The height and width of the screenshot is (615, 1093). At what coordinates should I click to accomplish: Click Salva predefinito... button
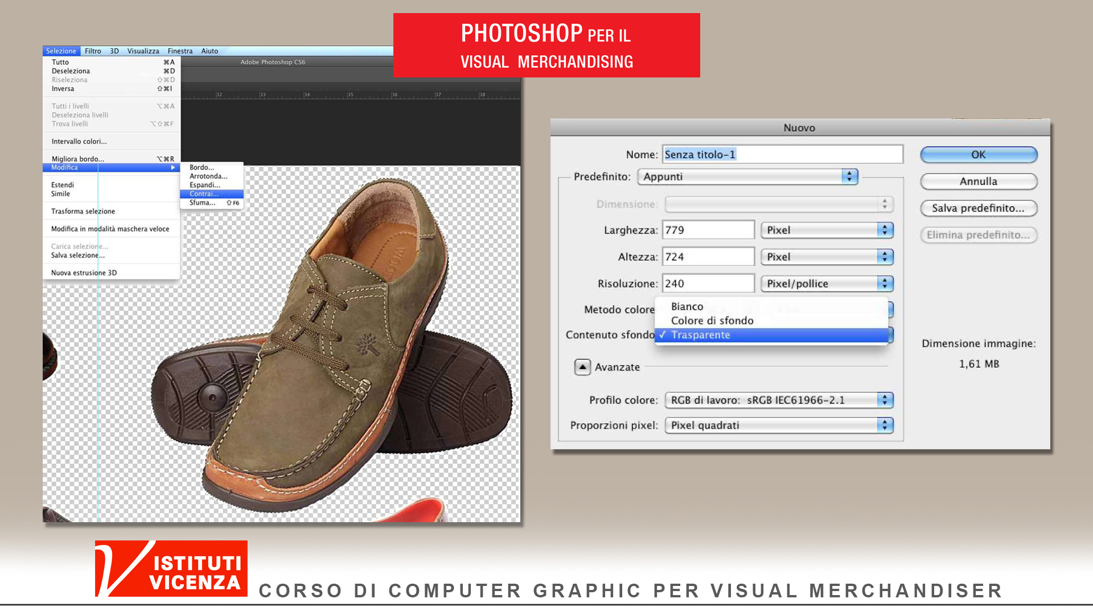(x=979, y=208)
